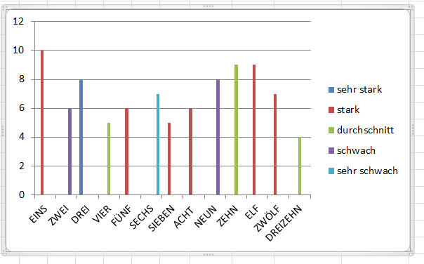Image resolution: width=424 pixels, height=264 pixels.
Task: Click the ACHT category axis label
Action: [x=184, y=217]
